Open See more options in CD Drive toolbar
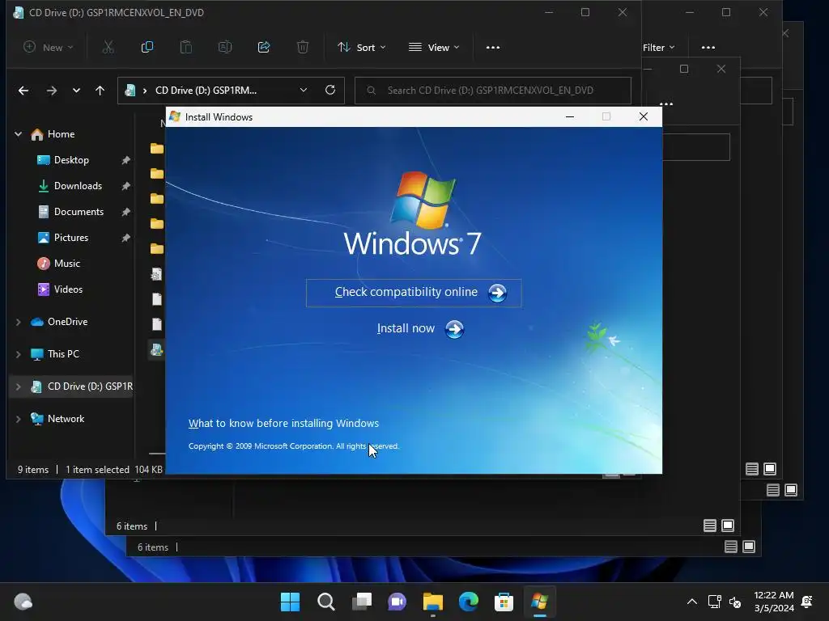Viewport: 829px width, 621px height. 493,47
